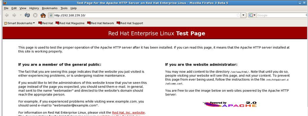Open the Tools menu
The height and width of the screenshot is (116, 308).
tap(64, 8)
